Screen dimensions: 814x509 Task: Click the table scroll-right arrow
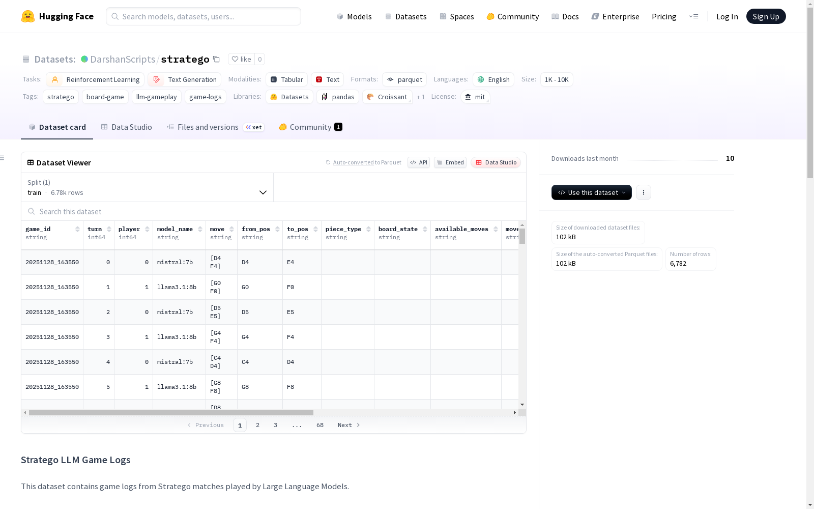tap(515, 412)
